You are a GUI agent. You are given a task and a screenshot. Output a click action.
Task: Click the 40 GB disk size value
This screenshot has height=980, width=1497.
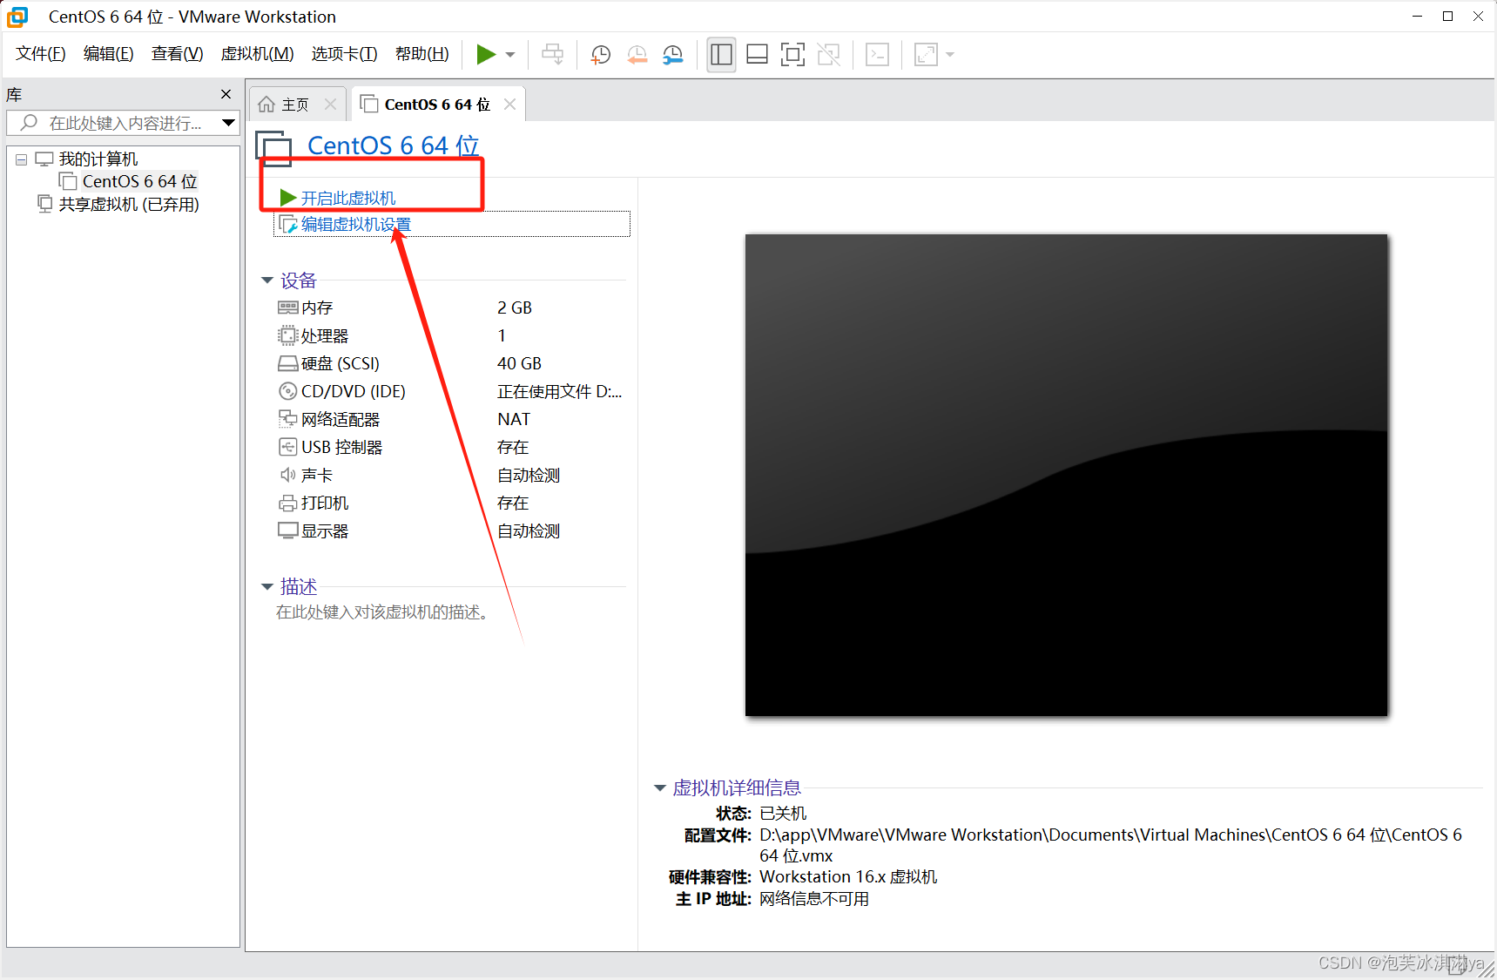click(520, 363)
